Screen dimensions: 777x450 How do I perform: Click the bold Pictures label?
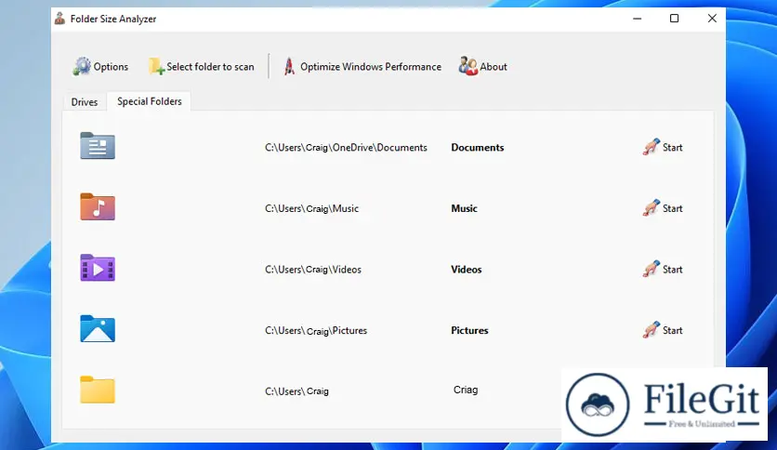point(469,330)
